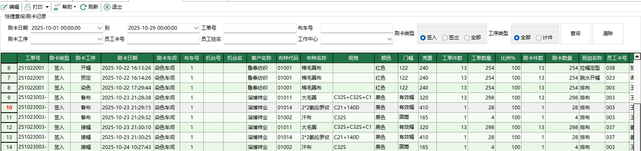Click the 查询 button
Viewport: 641px width, 151px height.
(575, 33)
